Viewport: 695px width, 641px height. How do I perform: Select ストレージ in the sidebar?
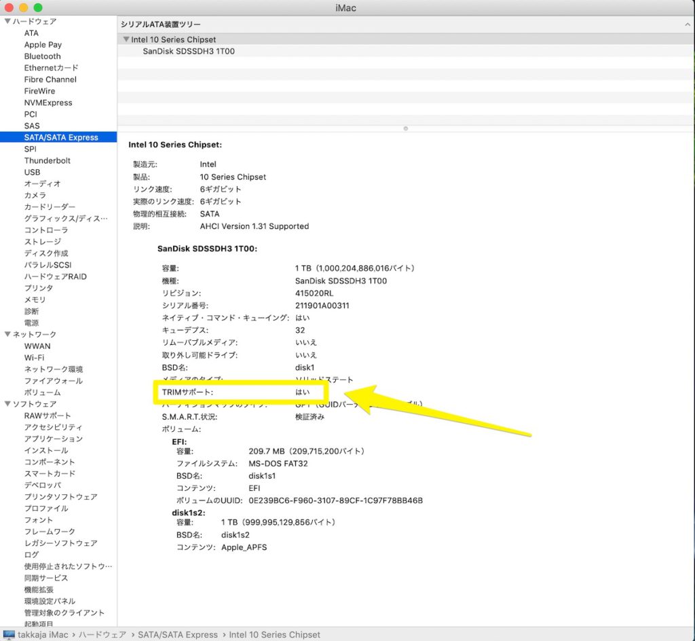[x=42, y=242]
